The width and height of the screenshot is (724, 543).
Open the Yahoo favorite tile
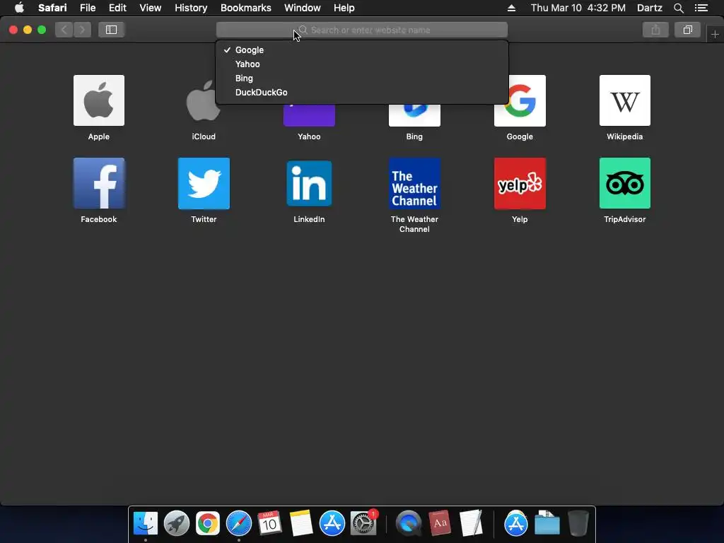pos(309,115)
